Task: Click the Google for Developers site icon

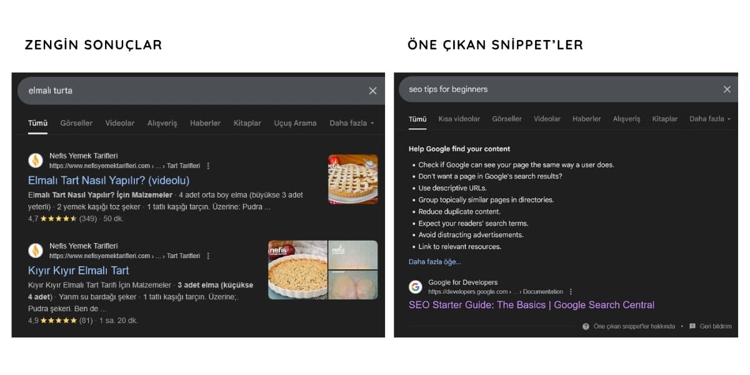Action: pyautogui.click(x=416, y=287)
